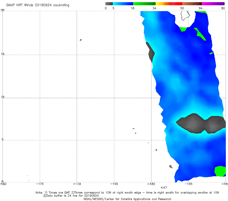228x201 pixels.
Task: Click the brown 50-64 segment of color bar
Action: pyautogui.click(x=192, y=4)
